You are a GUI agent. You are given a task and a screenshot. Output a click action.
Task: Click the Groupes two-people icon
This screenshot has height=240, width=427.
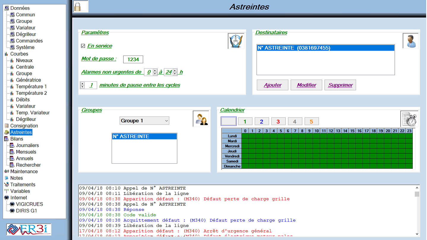pos(201,119)
